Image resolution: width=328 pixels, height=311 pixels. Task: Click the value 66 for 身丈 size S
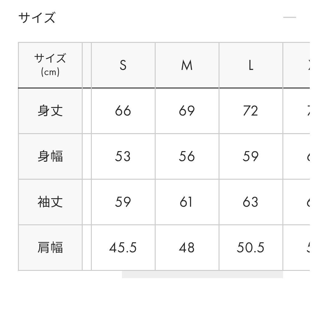click(x=123, y=111)
